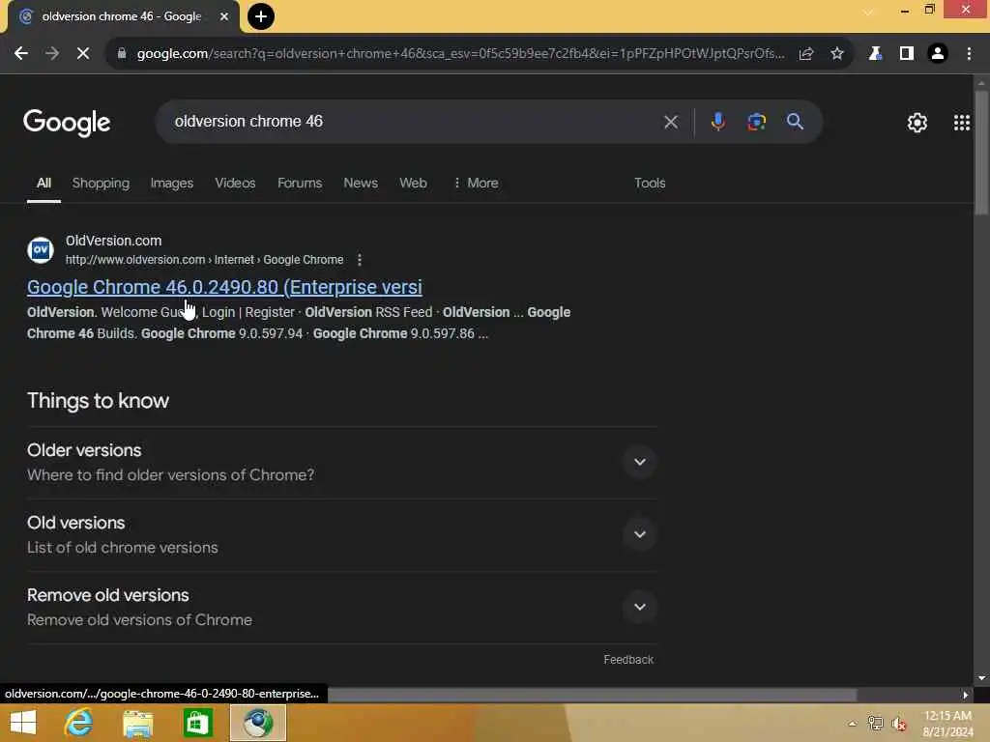Click the magnifier search button

click(795, 122)
